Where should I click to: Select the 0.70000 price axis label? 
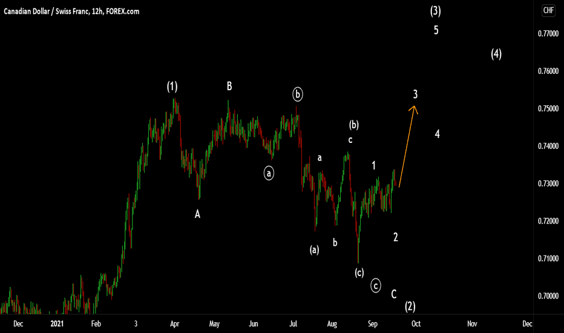(x=548, y=295)
